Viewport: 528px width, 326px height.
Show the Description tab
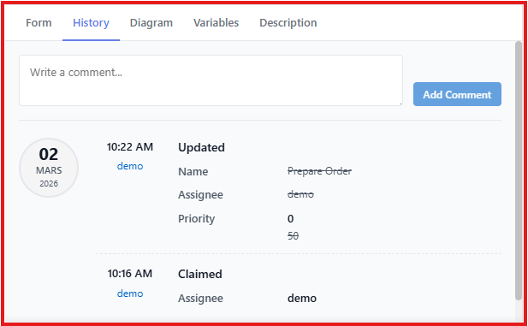pos(288,23)
